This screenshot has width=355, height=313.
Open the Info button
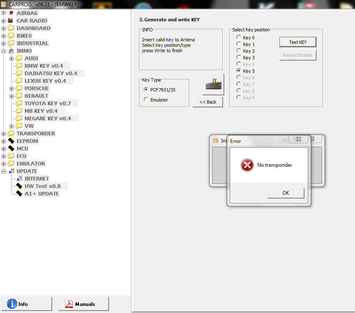pos(27,304)
